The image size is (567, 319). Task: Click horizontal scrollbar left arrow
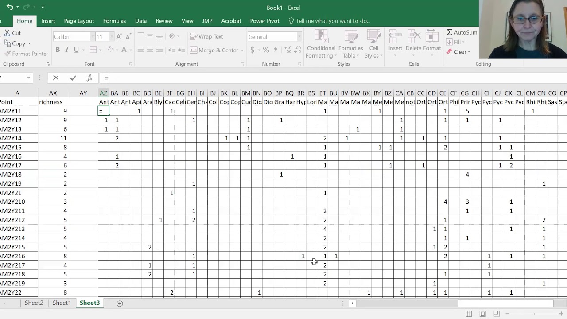[x=353, y=303]
